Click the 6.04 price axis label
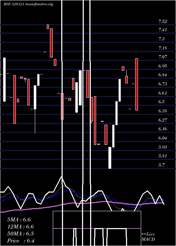Viewport: 176px width, 246px height. point(163,138)
